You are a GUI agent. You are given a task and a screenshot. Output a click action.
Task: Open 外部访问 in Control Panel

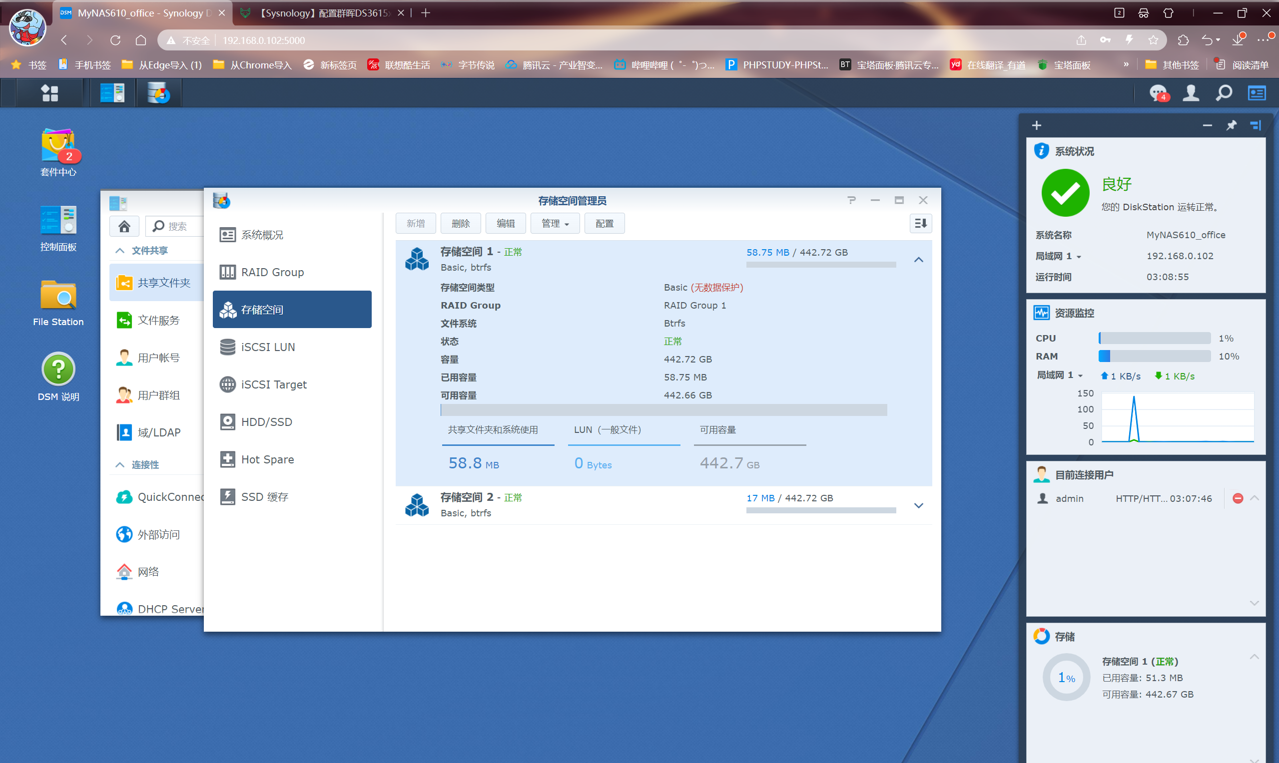click(157, 534)
